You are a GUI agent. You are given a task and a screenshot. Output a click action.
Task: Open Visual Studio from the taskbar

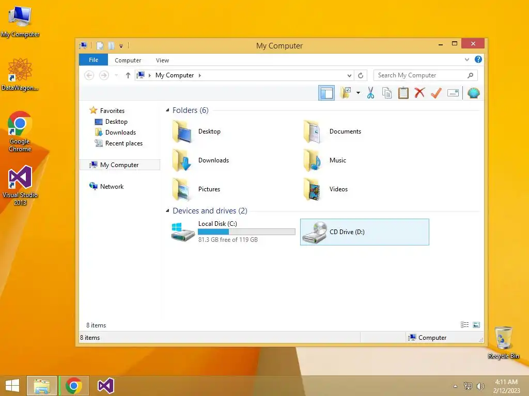tap(105, 386)
